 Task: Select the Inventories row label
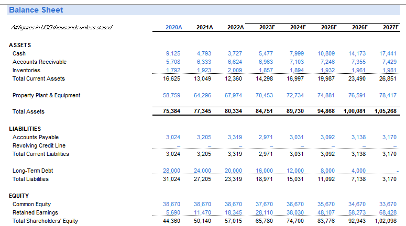click(x=26, y=70)
